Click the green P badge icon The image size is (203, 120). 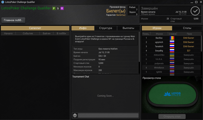[54, 8]
